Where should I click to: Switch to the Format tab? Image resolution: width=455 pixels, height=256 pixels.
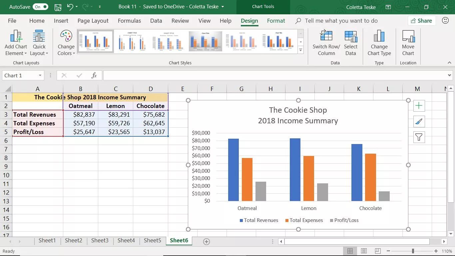pos(276,21)
